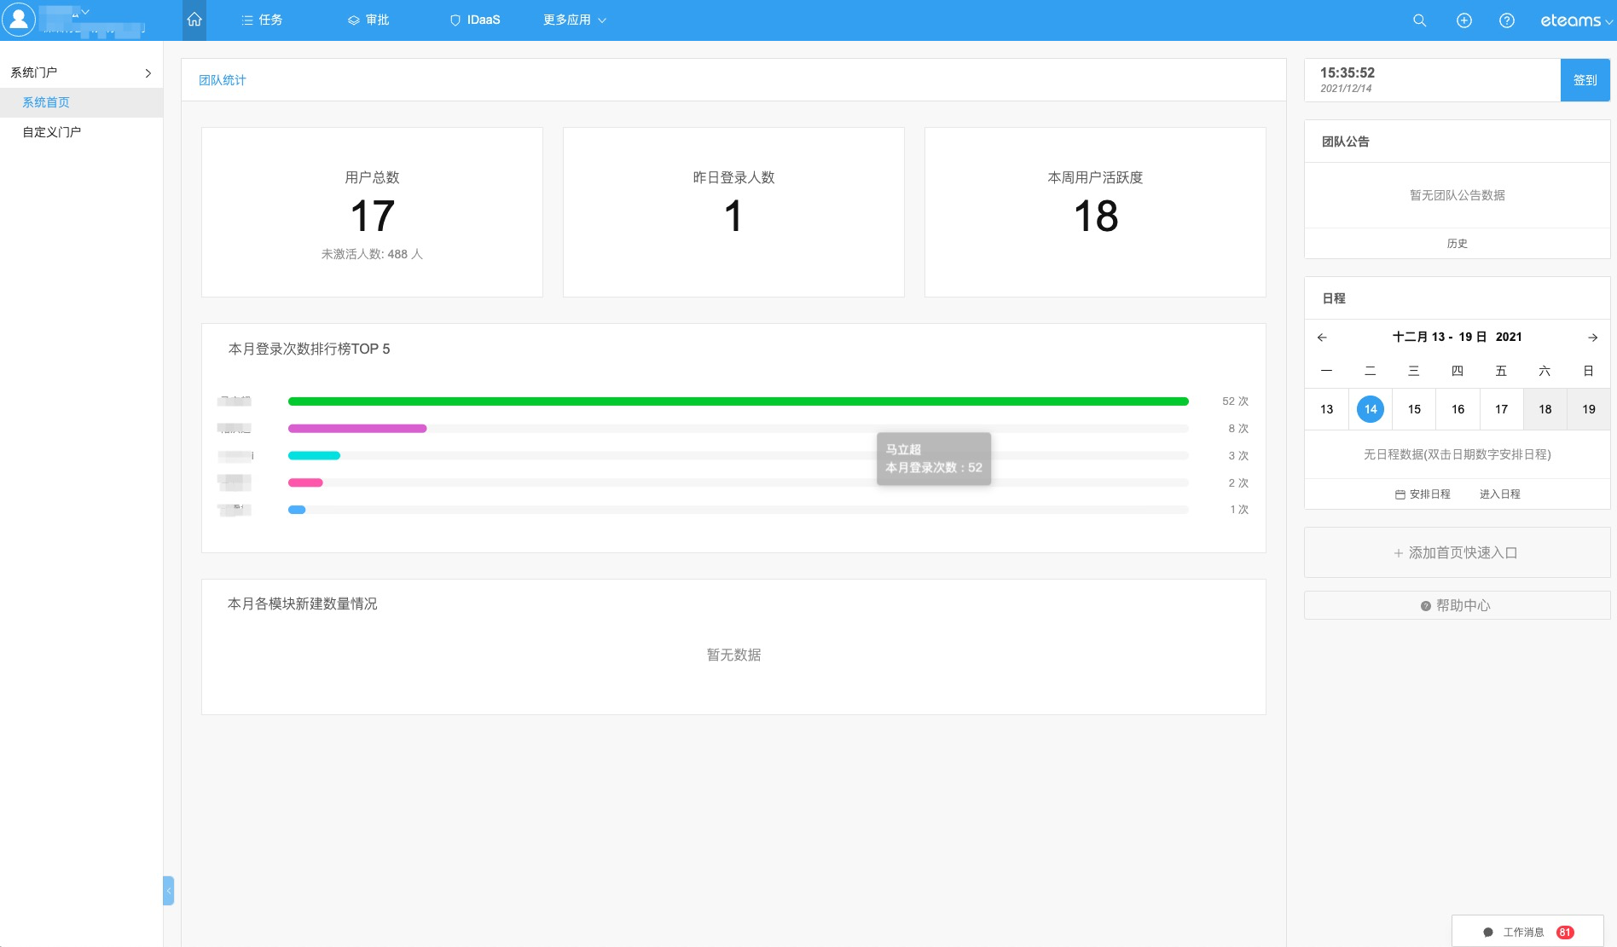The image size is (1617, 947).
Task: Expand the 更多应用 dropdown
Action: coord(575,20)
